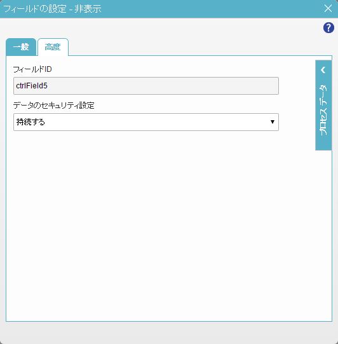This screenshot has width=338, height=344.
Task: Click the 持続する selected value text
Action: (30, 122)
